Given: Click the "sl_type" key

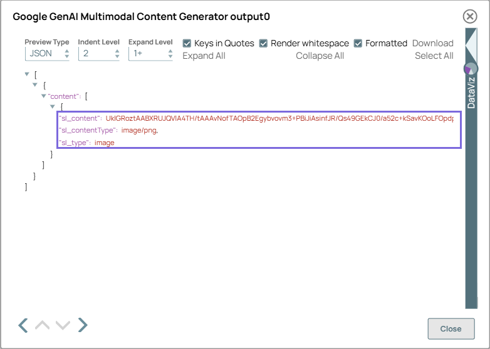Looking at the screenshot, I should [75, 143].
